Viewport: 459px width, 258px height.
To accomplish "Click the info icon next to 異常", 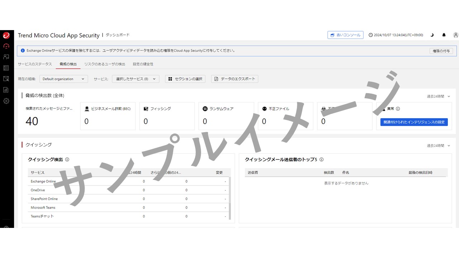I will pos(398,109).
